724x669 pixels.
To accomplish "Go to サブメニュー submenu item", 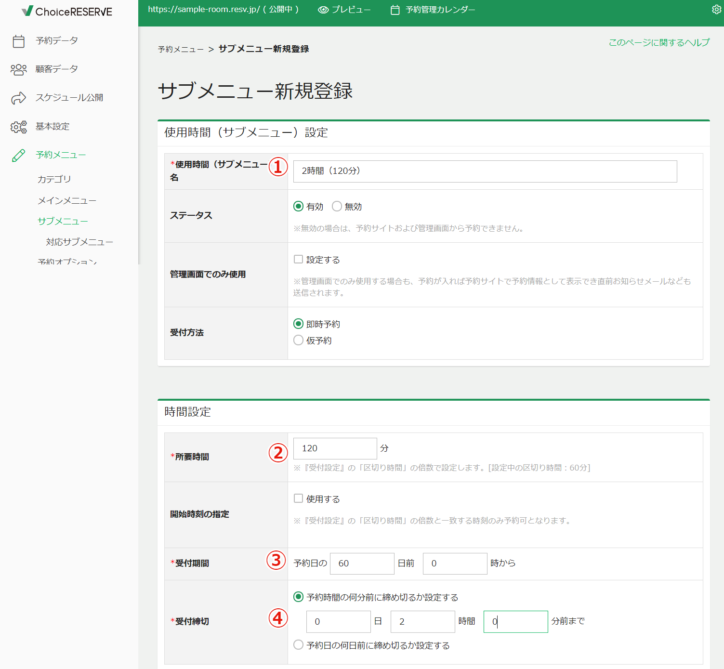I will coord(63,221).
